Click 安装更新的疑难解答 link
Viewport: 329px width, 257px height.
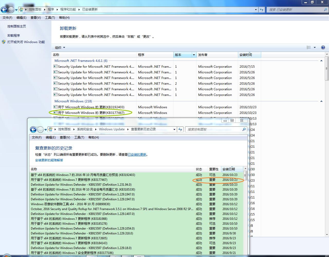tap(49, 160)
